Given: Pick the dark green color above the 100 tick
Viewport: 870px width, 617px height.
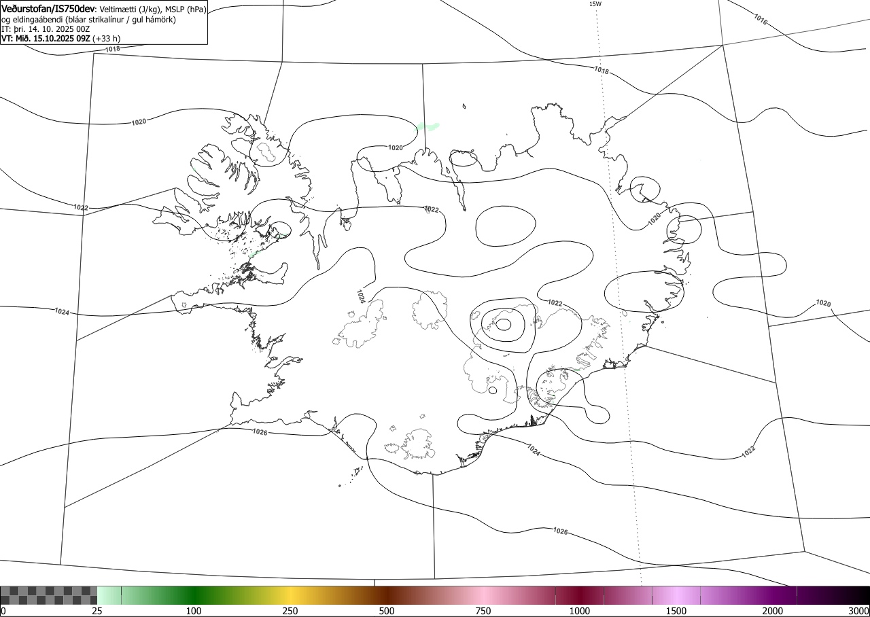Looking at the screenshot, I should [194, 595].
